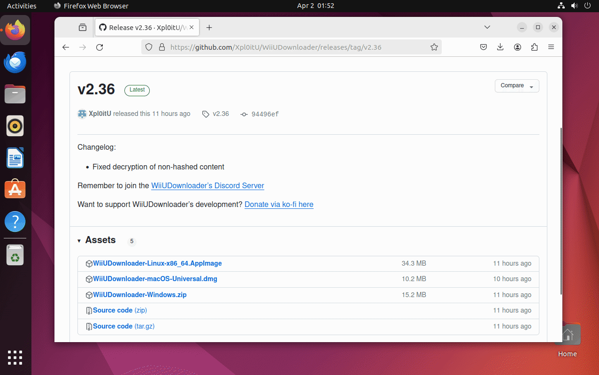Screen dimensions: 599x375
Task: Click the Assets count badge 5
Action: click(132, 241)
